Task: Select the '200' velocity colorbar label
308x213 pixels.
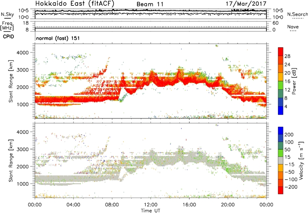Action: (289, 135)
